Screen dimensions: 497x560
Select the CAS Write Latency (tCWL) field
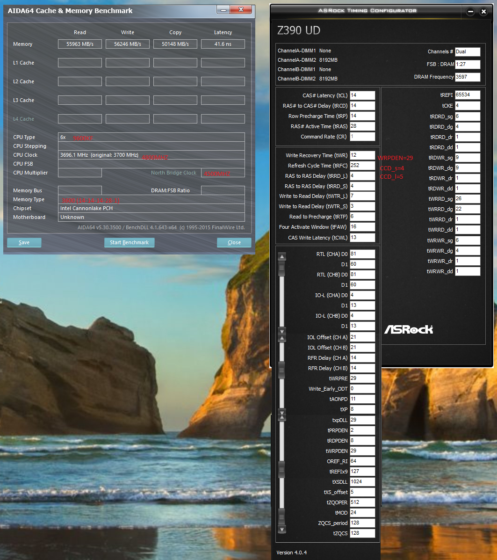pos(362,238)
